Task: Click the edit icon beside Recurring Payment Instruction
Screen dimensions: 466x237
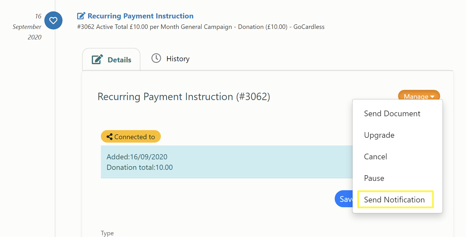Action: click(x=81, y=16)
